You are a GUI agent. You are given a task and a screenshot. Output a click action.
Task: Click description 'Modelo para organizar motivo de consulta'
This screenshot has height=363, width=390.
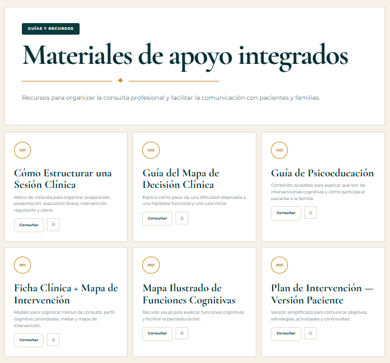tap(64, 319)
